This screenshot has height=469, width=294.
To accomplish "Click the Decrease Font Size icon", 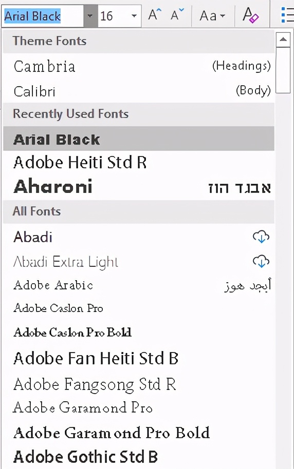I will (177, 15).
